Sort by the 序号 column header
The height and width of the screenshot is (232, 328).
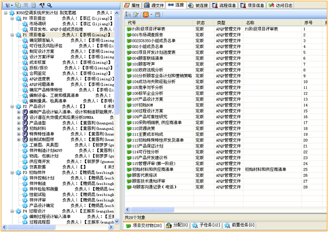pyautogui.click(x=312, y=23)
